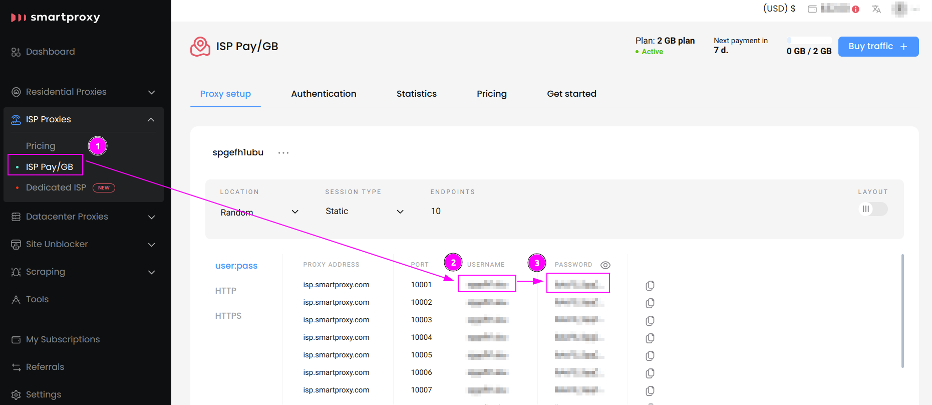Click the Endpoints value 10
Screen dimensions: 932x405
[x=436, y=212]
